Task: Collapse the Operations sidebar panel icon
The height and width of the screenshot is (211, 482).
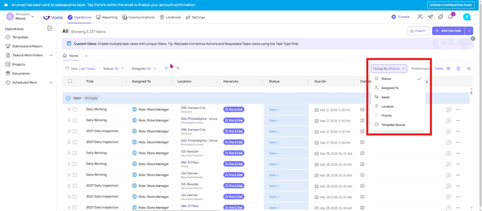Action: pos(50,29)
